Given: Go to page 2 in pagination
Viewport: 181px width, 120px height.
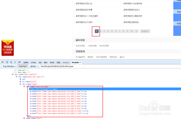Looking at the screenshot, I should point(101,31).
